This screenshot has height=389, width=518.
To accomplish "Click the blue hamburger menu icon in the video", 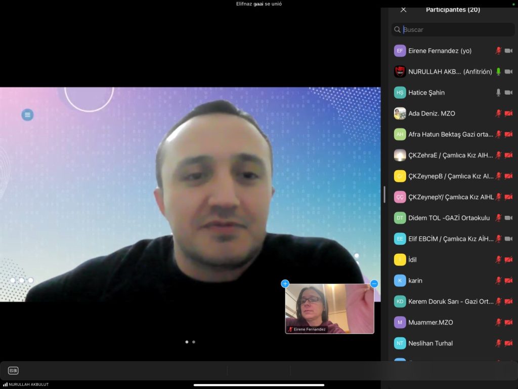I will [27, 115].
